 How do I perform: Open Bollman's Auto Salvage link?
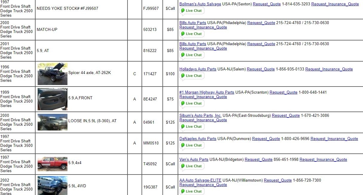click(200, 4)
